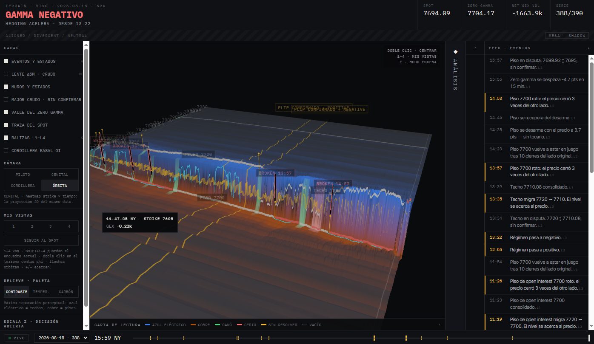Open the 2026-08-18 · 388 session dropdown
The image size is (594, 344).
[62, 338]
